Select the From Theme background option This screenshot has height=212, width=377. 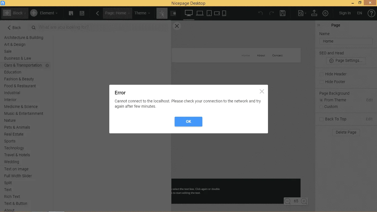click(321, 100)
